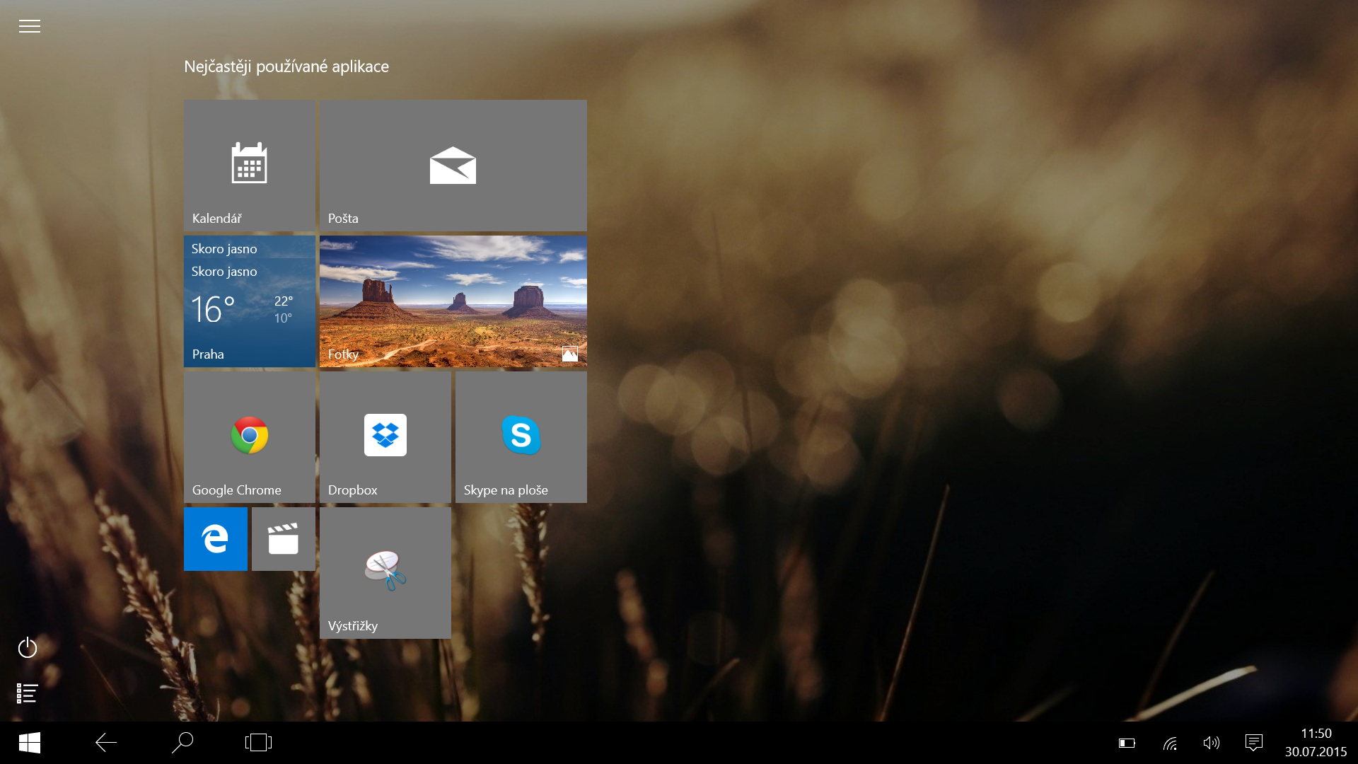Open the Kalendář calendar tile

249,165
